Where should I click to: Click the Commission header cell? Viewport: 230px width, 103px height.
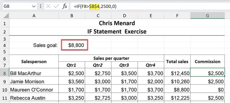pyautogui.click(x=207, y=61)
